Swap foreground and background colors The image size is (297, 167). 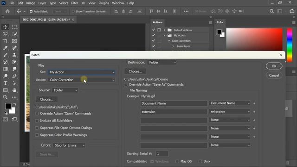14,104
